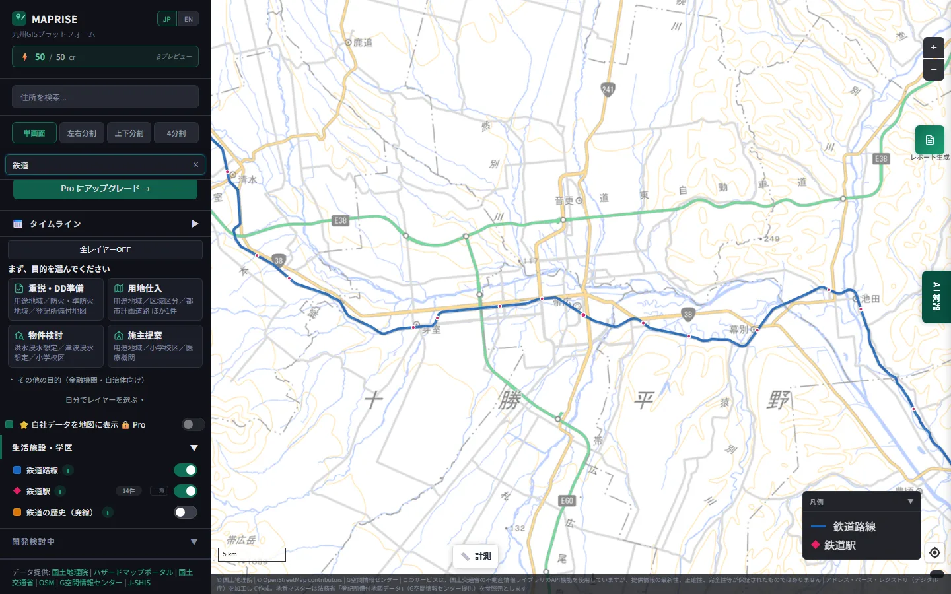Click the lock icon beside Pro label
This screenshot has width=951, height=594.
tap(125, 425)
